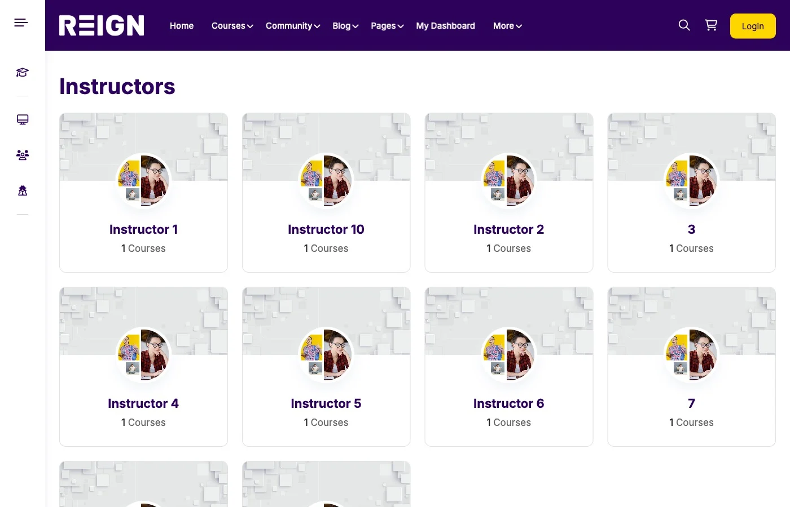Open the Instructor 5 profile link
This screenshot has width=790, height=507.
click(x=326, y=403)
